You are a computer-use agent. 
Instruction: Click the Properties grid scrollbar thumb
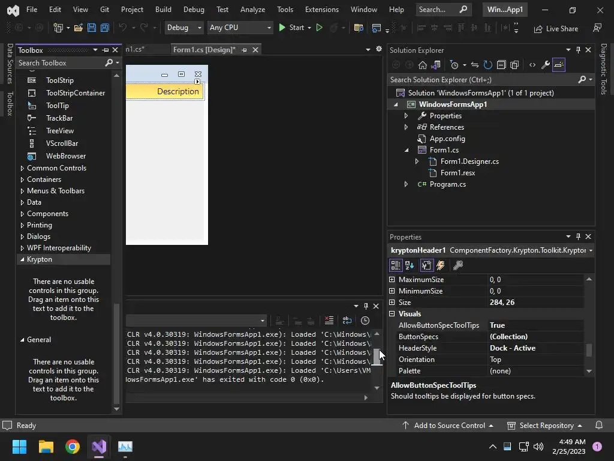pyautogui.click(x=589, y=350)
